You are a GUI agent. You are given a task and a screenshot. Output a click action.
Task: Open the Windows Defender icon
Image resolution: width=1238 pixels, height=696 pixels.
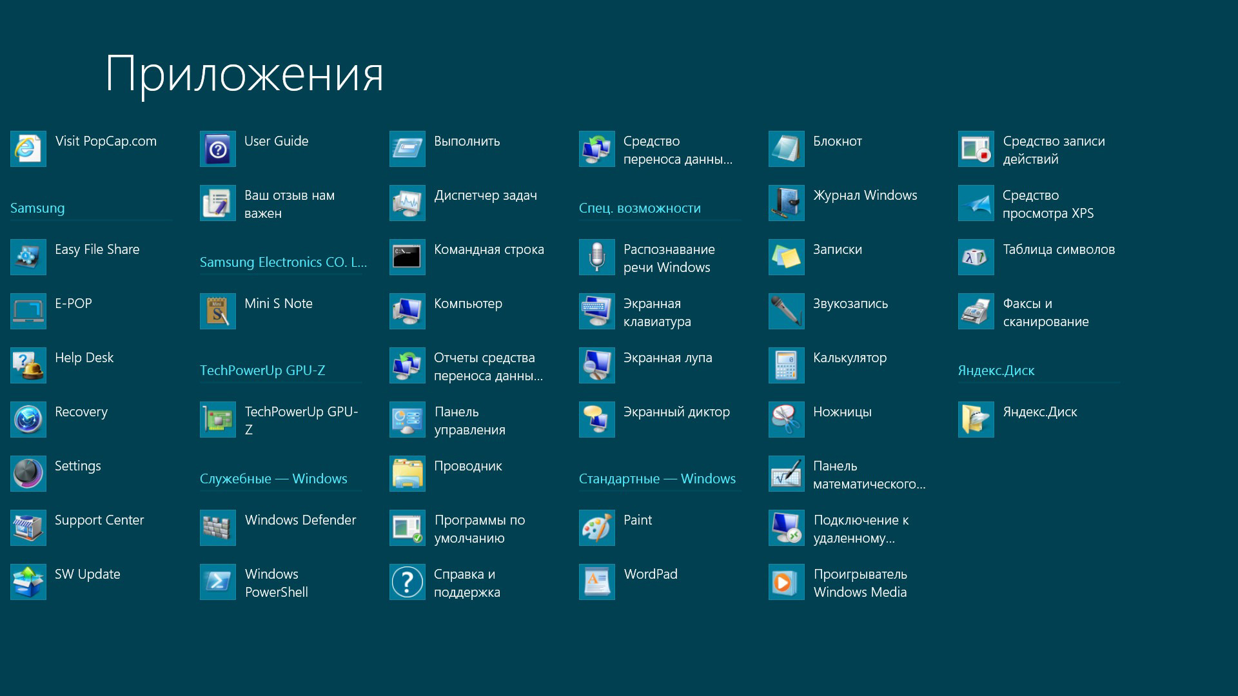217,528
